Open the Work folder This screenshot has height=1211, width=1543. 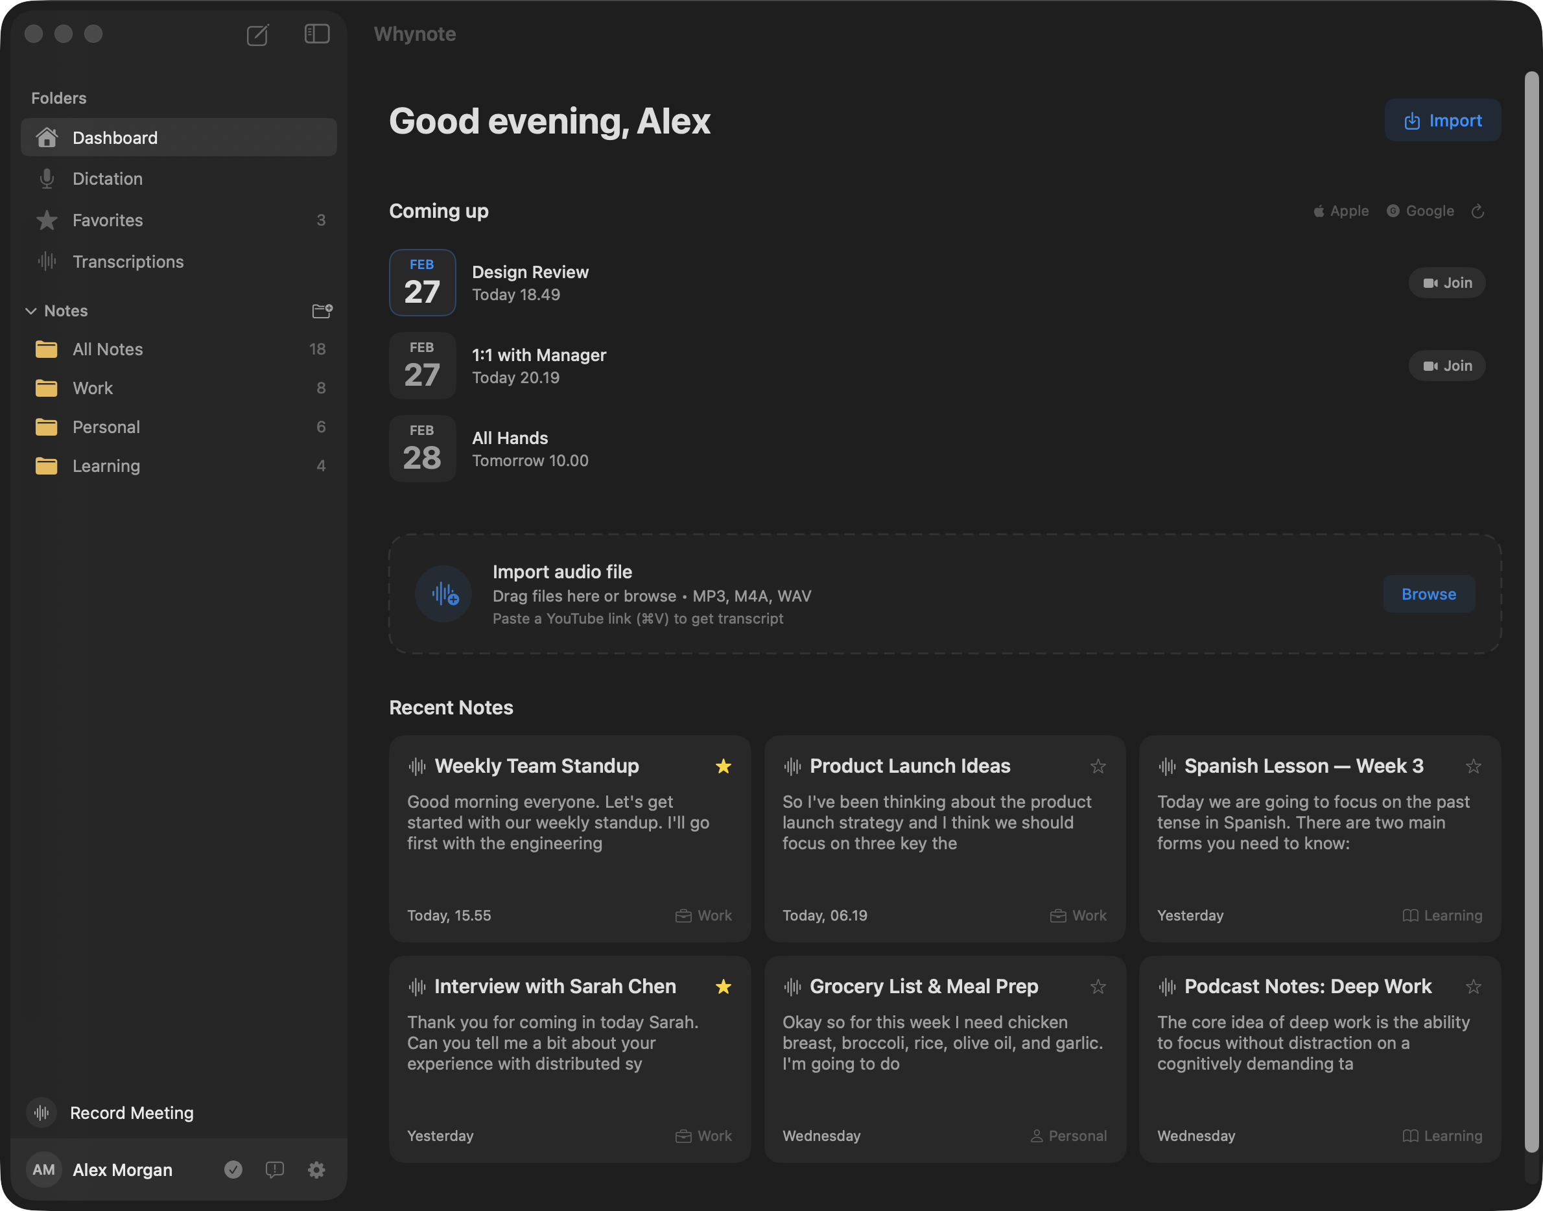click(x=92, y=388)
